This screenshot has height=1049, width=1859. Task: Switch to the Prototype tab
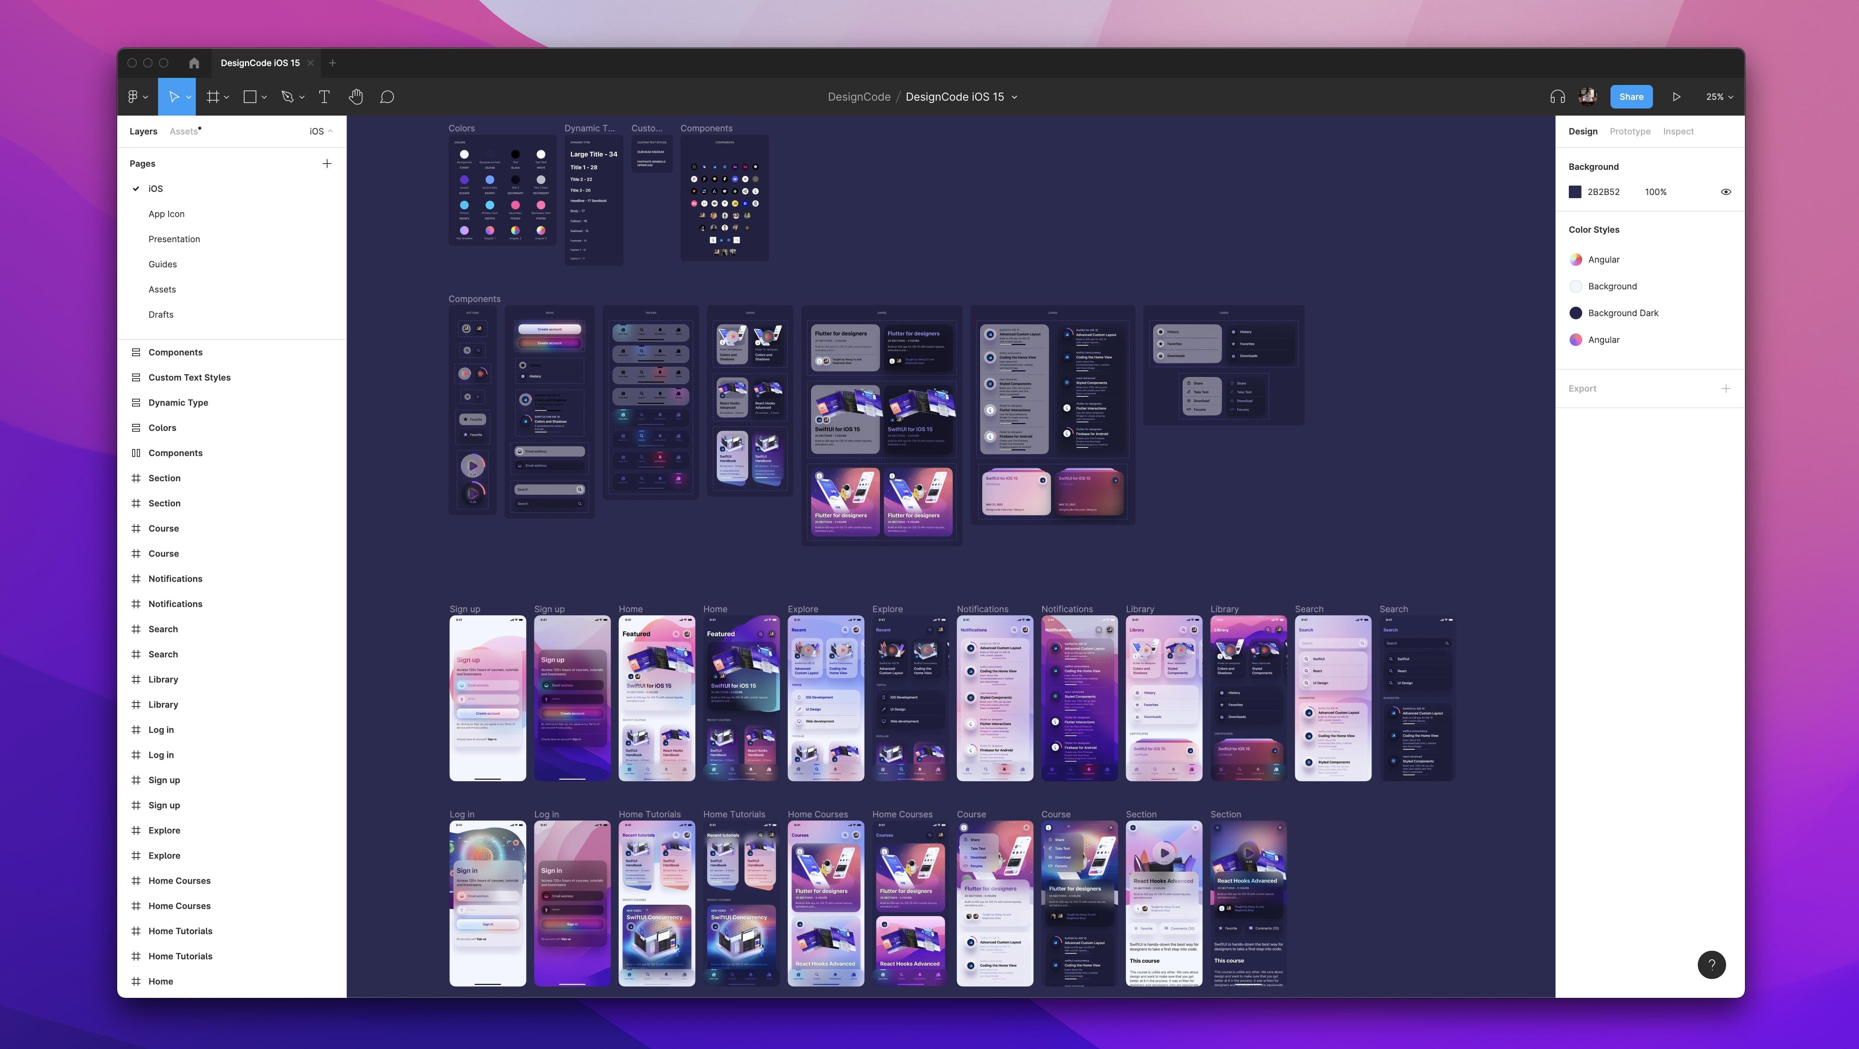[1629, 131]
